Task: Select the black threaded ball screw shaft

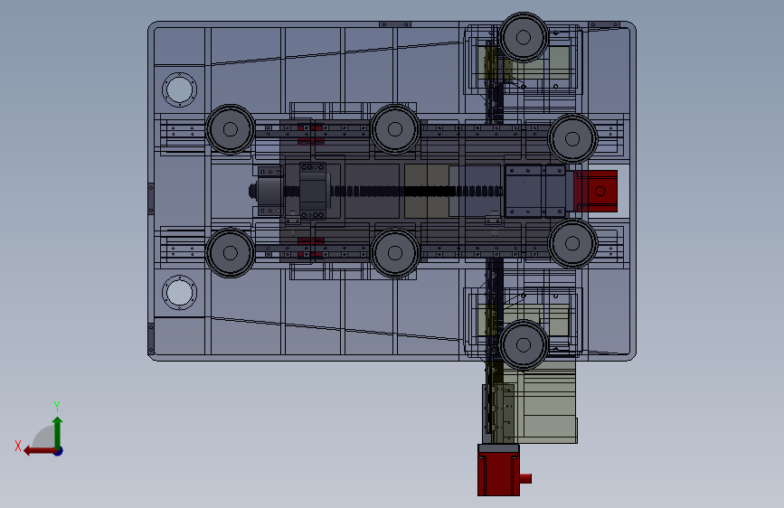Action: 415,191
